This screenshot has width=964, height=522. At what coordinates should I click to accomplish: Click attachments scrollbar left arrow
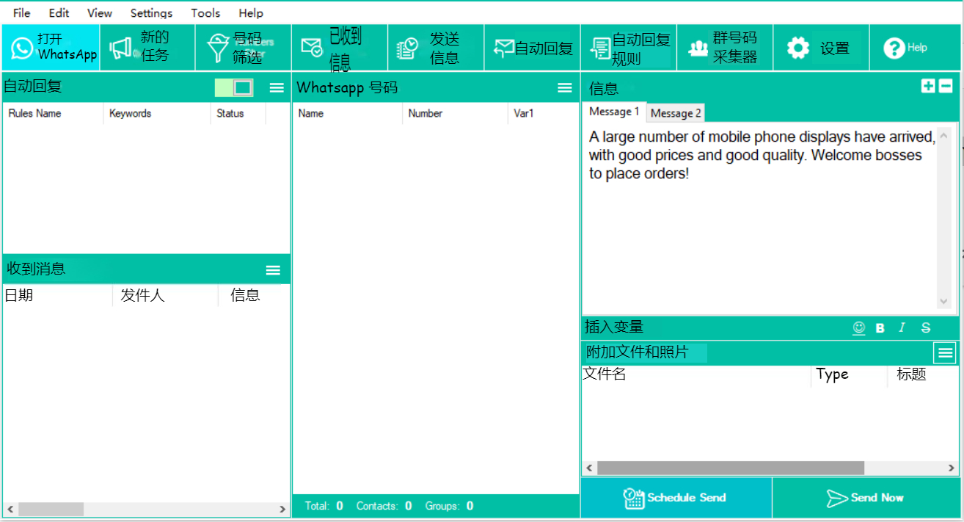pos(589,468)
